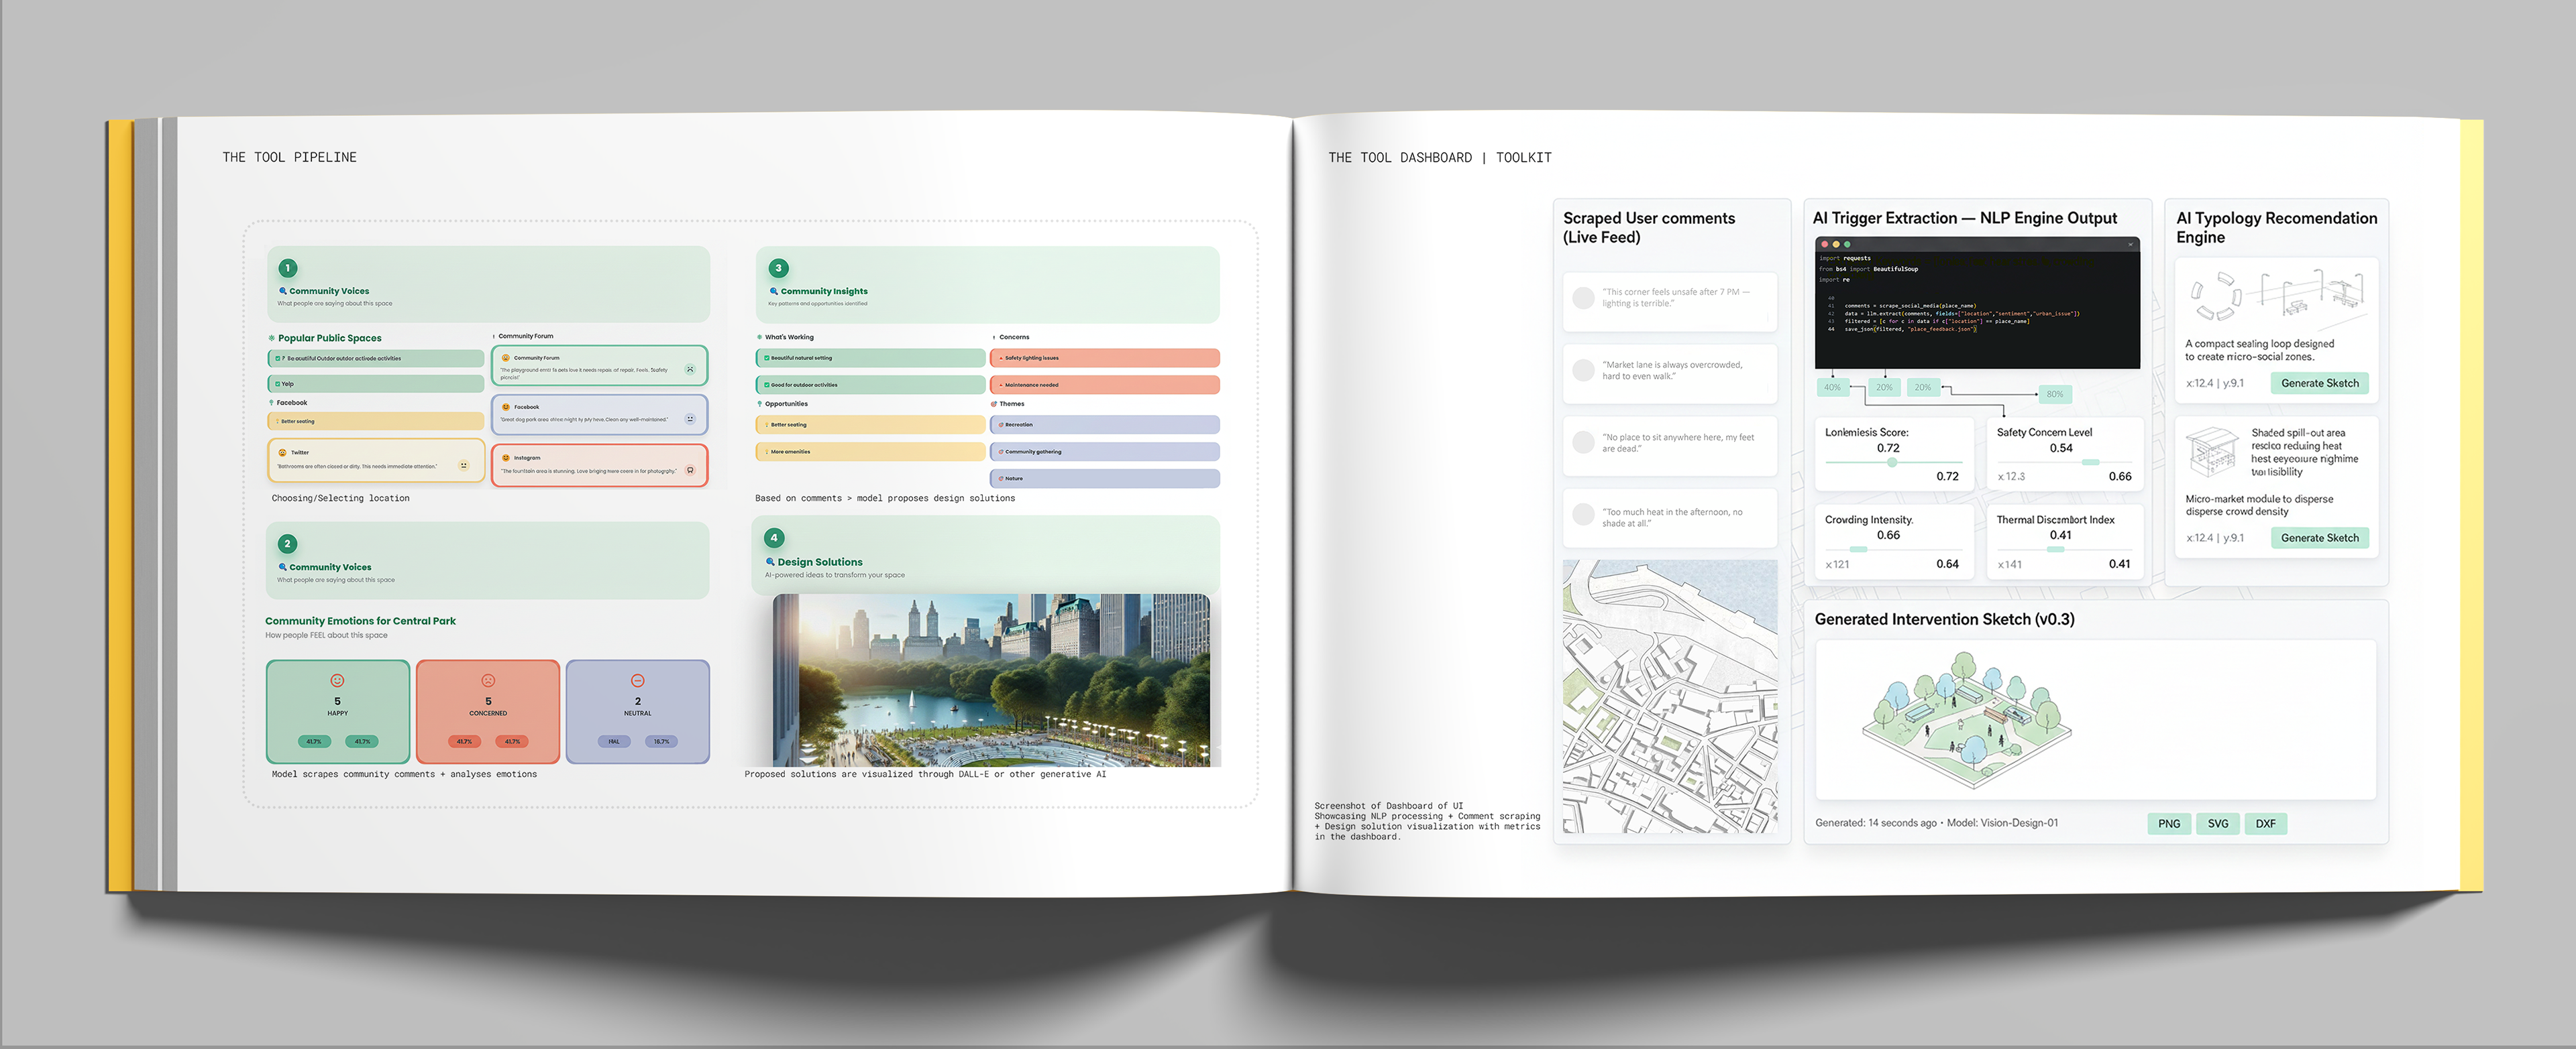Open the city map thumbnail
This screenshot has height=1049, width=2576.
click(x=1669, y=696)
